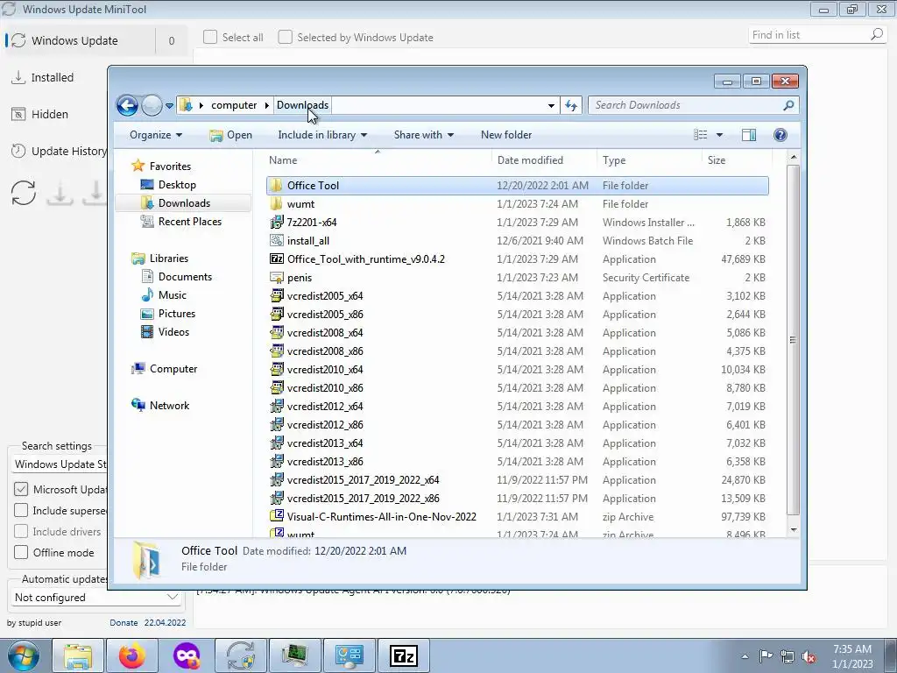Open the Windows Update St search settings dropdown
This screenshot has width=897, height=673.
click(59, 464)
